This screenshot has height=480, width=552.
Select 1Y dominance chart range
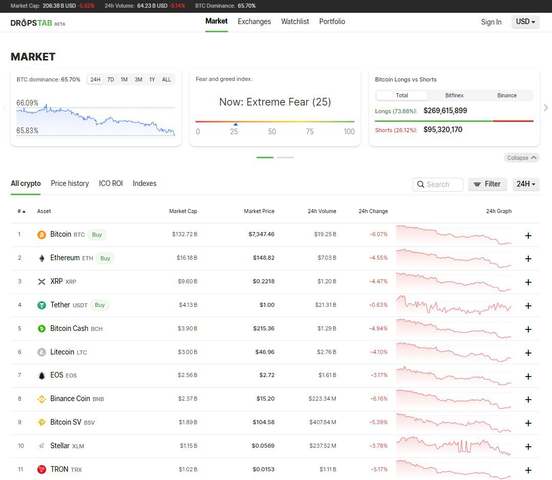pos(152,79)
